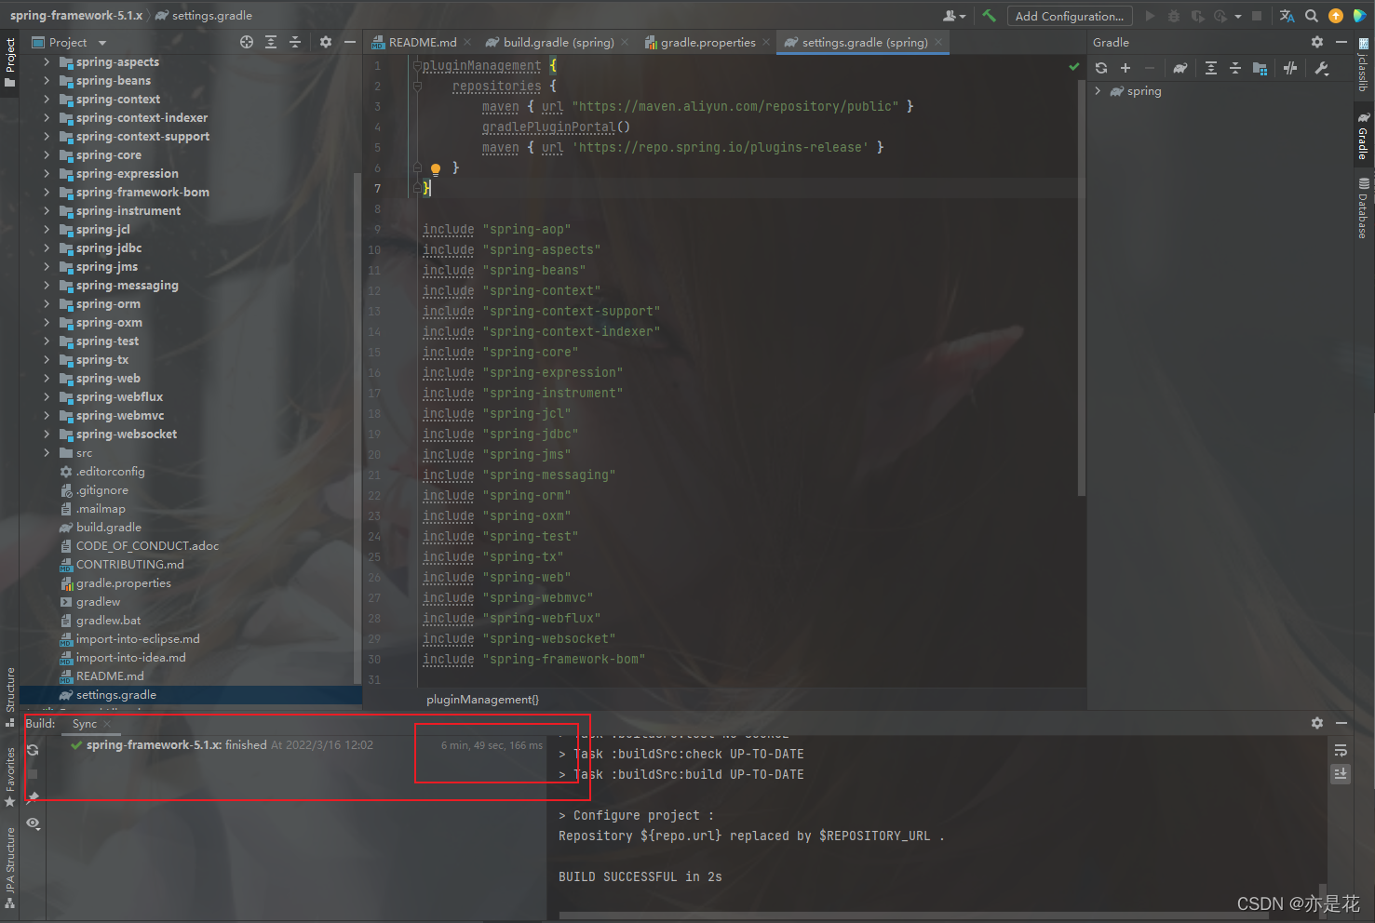
Task: Toggle the Project side tool window button
Action: (10, 61)
